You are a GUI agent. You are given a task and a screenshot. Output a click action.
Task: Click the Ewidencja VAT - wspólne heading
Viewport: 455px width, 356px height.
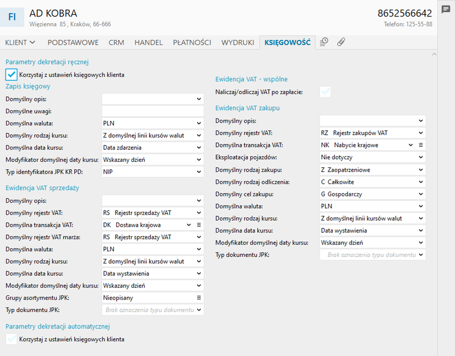click(x=251, y=79)
